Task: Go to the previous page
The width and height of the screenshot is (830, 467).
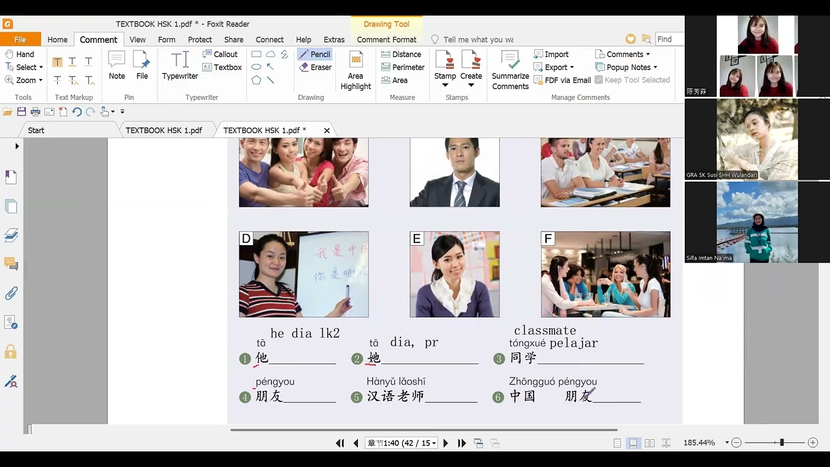Action: coord(355,443)
